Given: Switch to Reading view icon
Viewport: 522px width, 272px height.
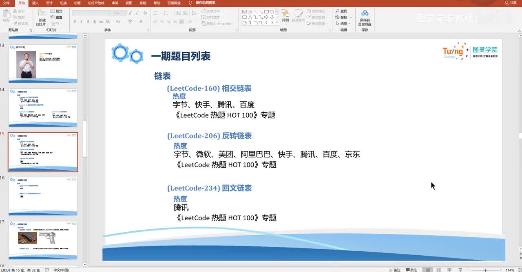Looking at the screenshot, I should (449, 270).
